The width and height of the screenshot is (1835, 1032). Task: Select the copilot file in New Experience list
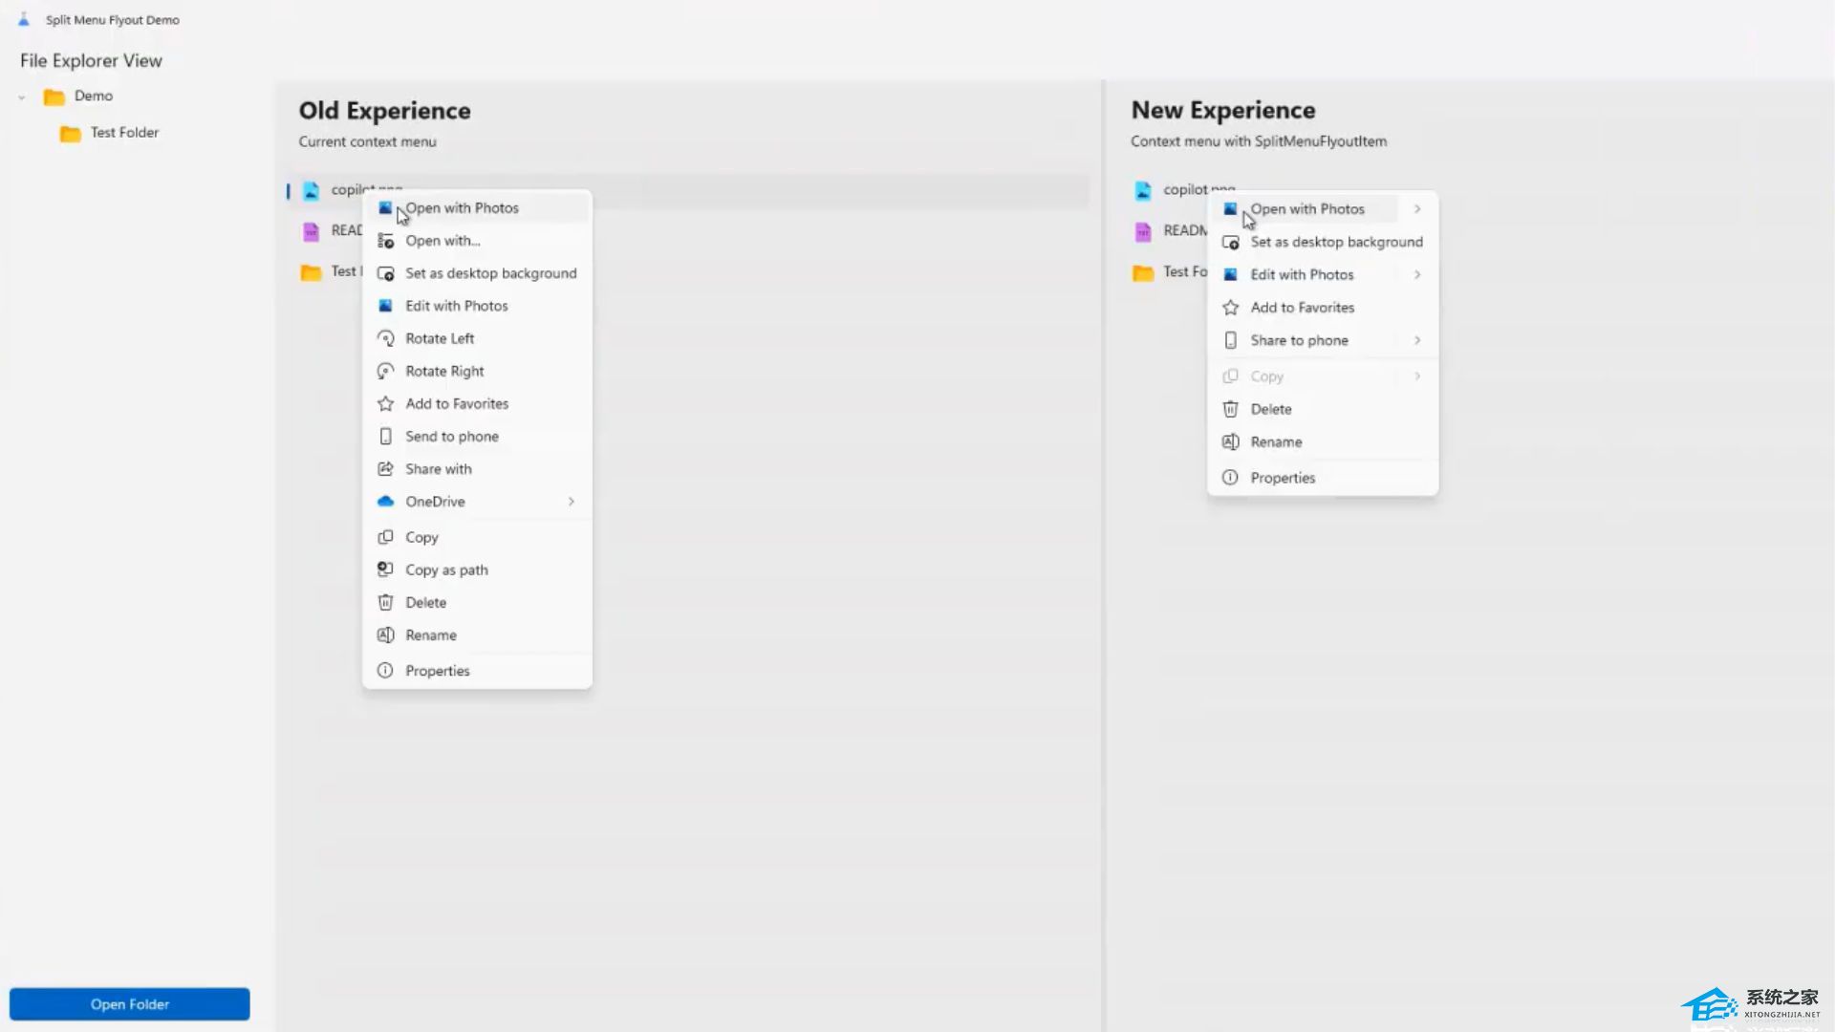point(1183,189)
